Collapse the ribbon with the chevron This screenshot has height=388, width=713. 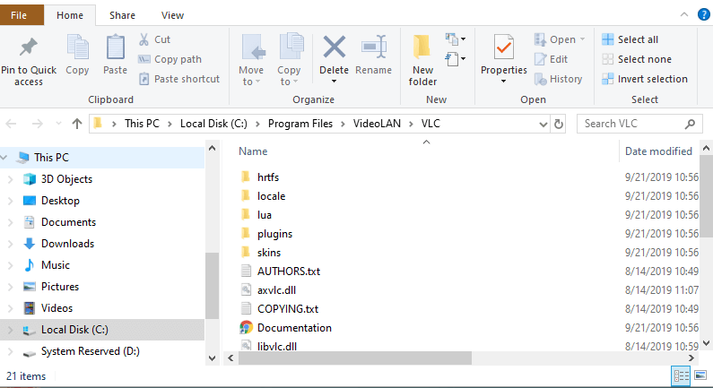[684, 14]
